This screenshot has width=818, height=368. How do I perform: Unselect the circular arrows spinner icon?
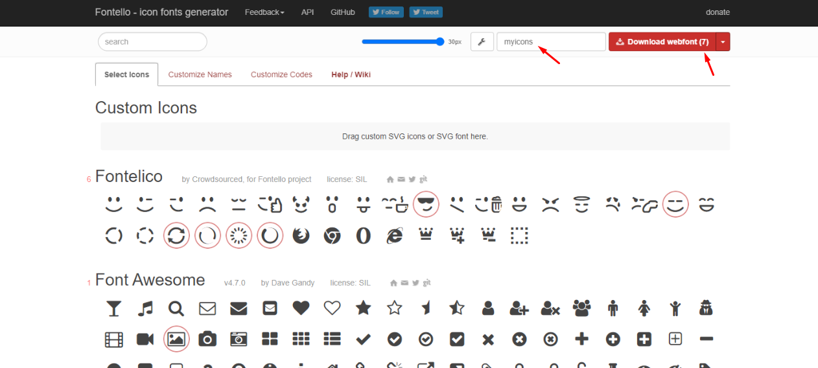[x=176, y=236]
